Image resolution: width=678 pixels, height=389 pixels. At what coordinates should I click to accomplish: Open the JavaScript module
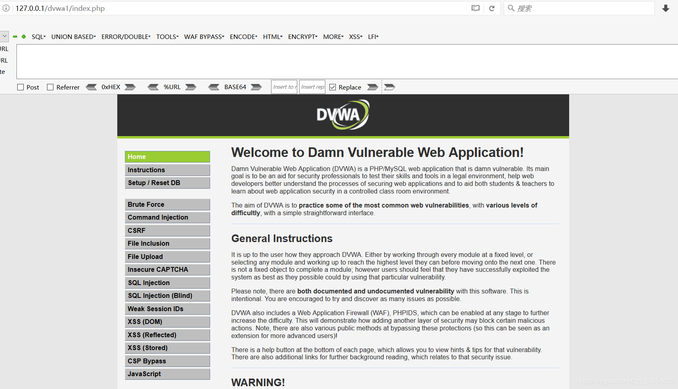point(167,374)
